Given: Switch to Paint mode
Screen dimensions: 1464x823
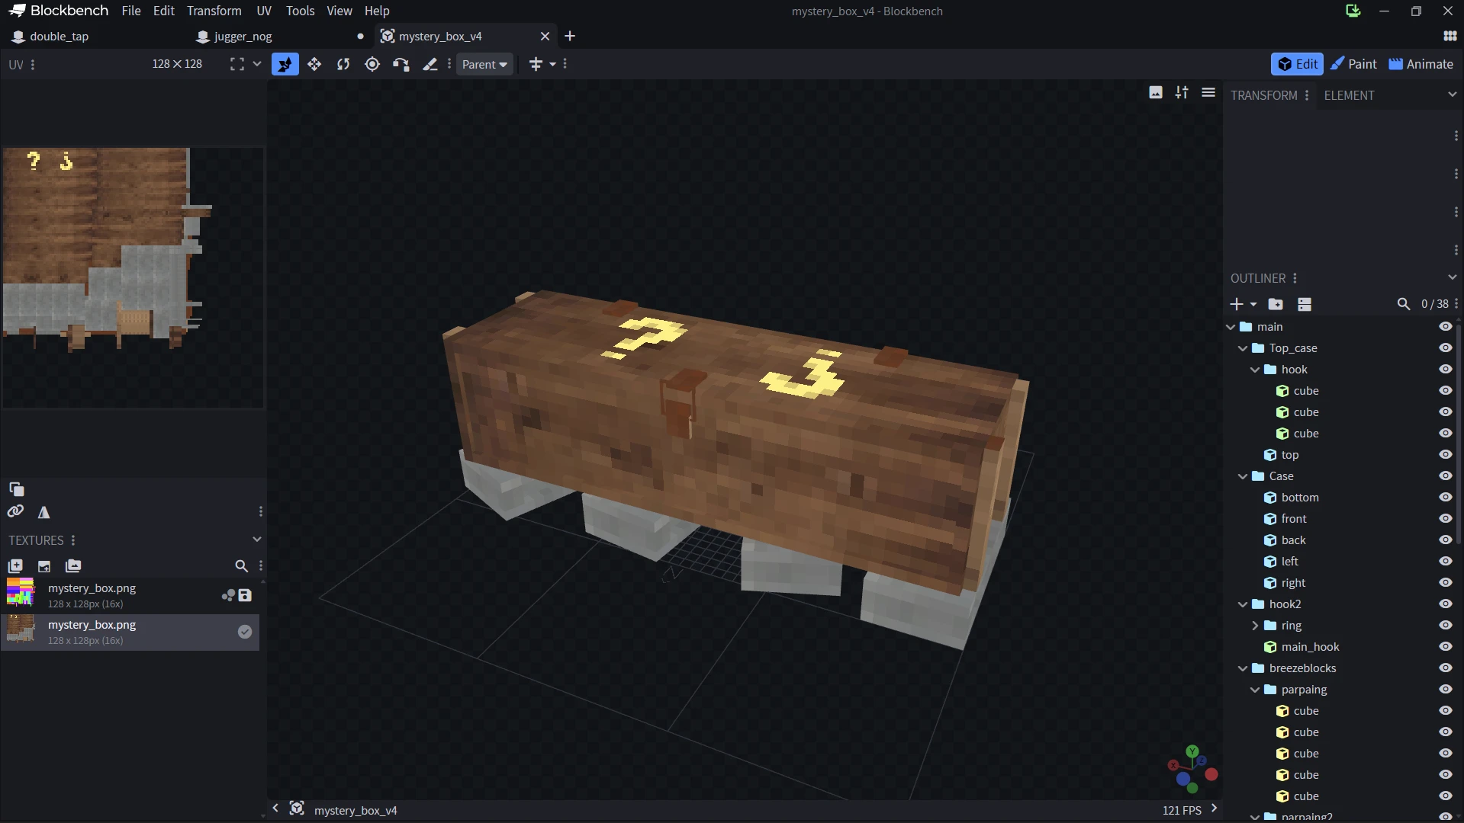Looking at the screenshot, I should (x=1354, y=64).
